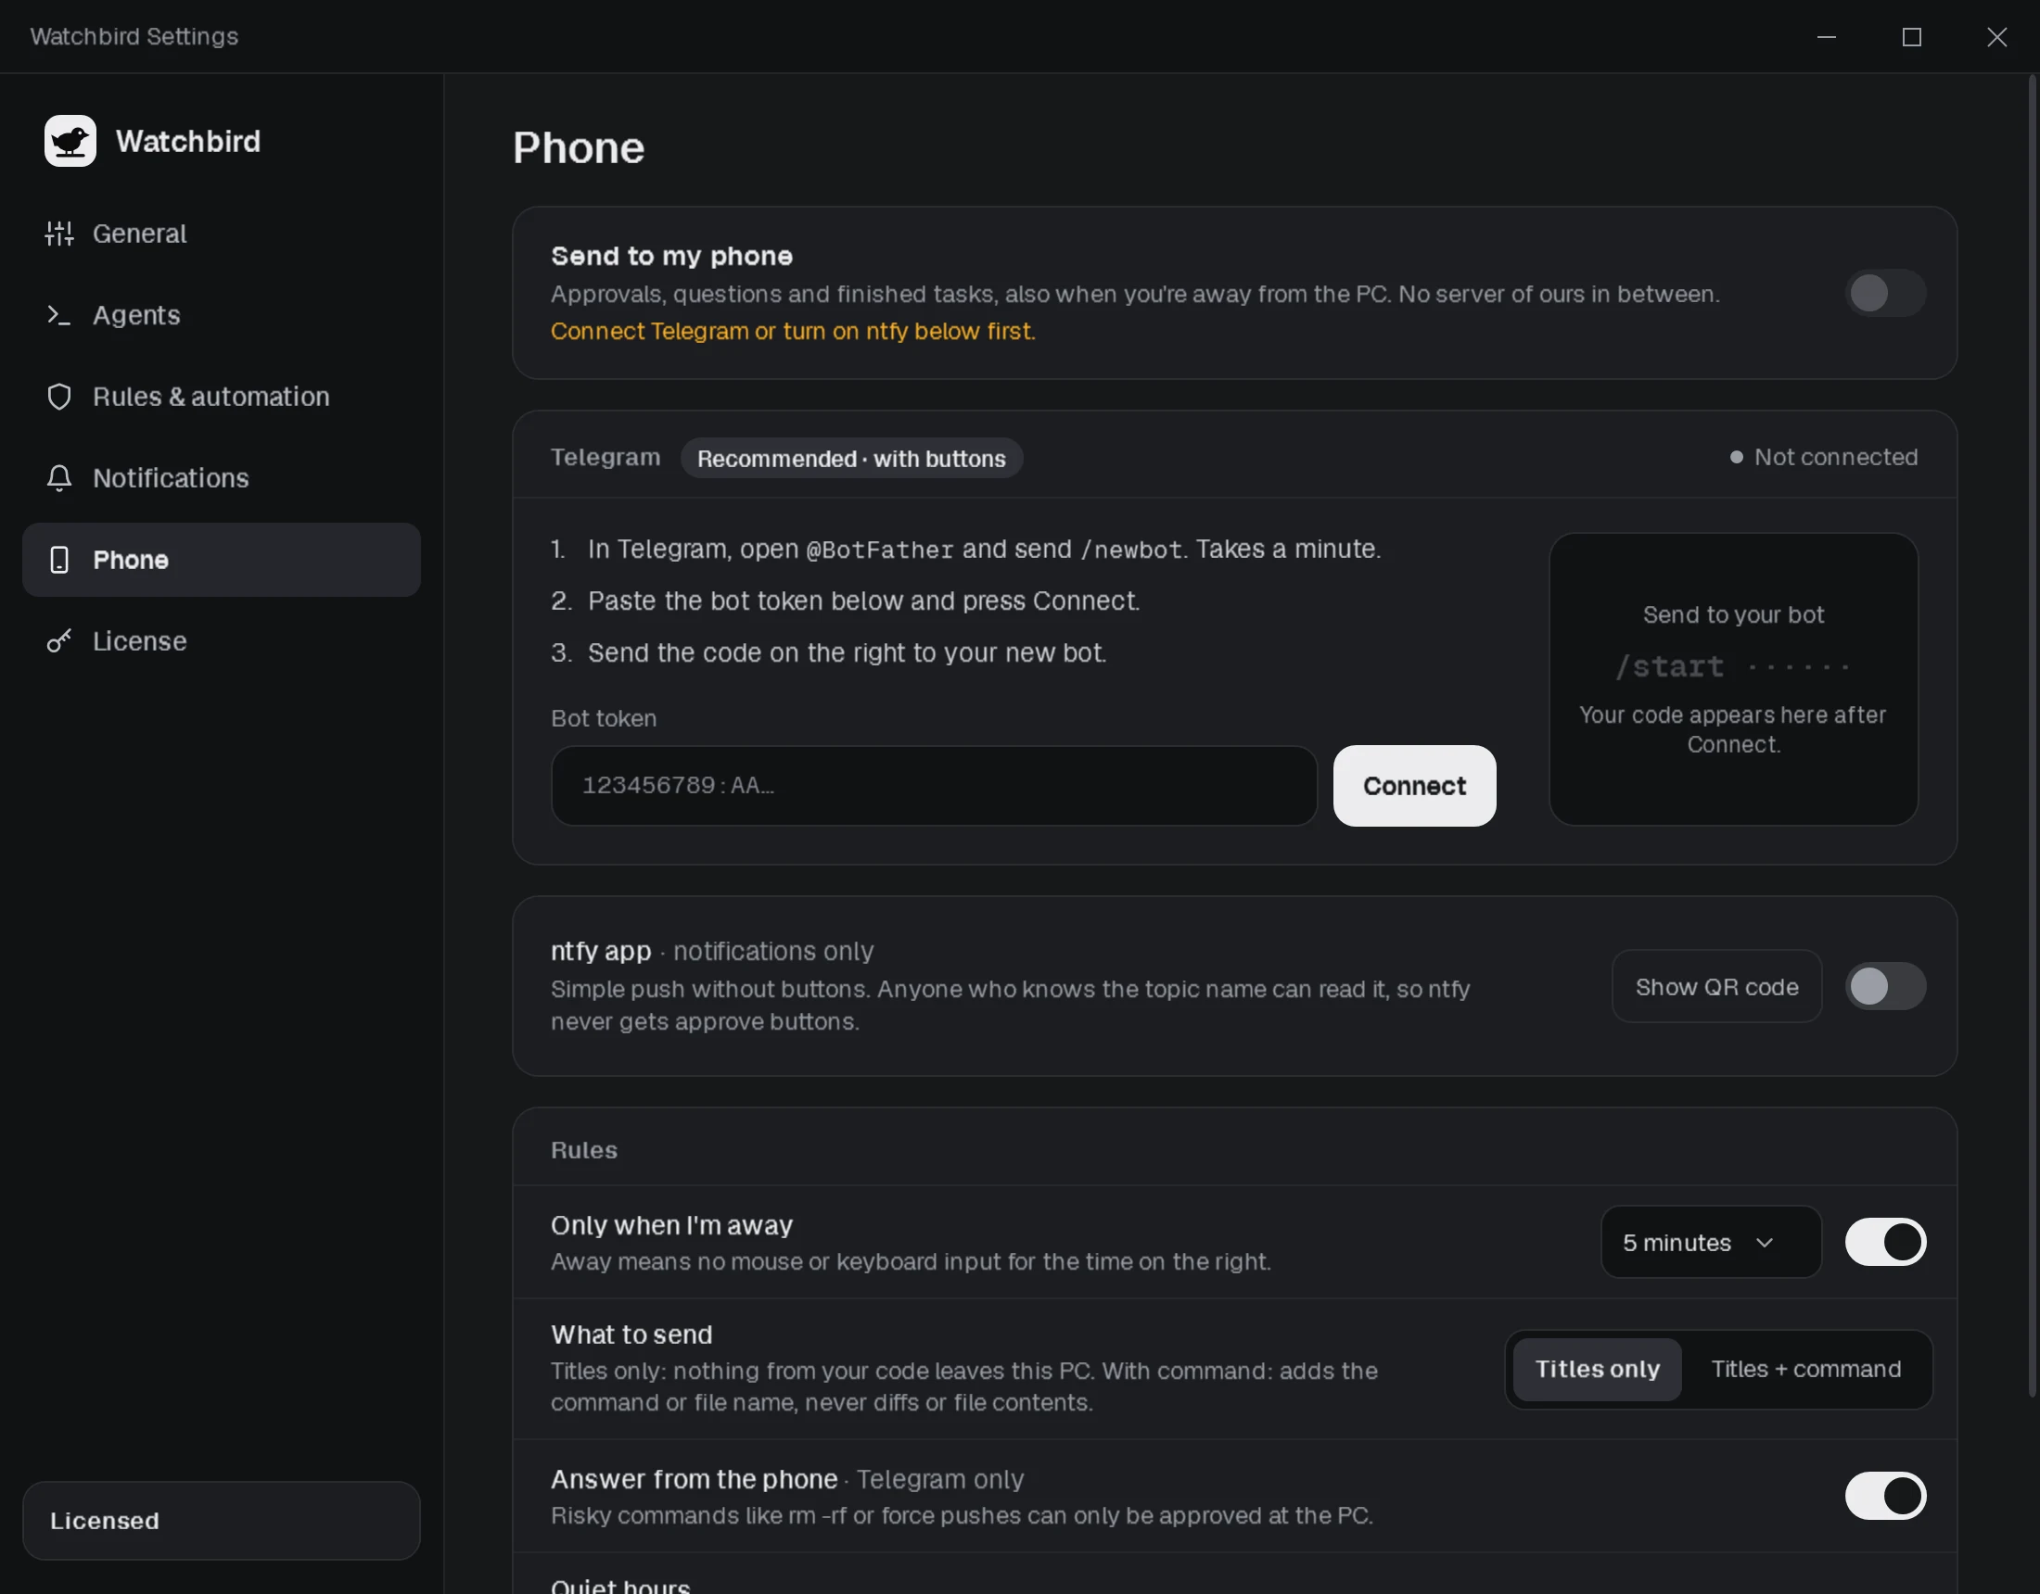Click the Recommended · with buttons badge
This screenshot has height=1594, width=2040.
point(851,459)
